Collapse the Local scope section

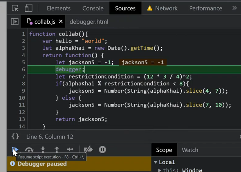tap(156, 162)
